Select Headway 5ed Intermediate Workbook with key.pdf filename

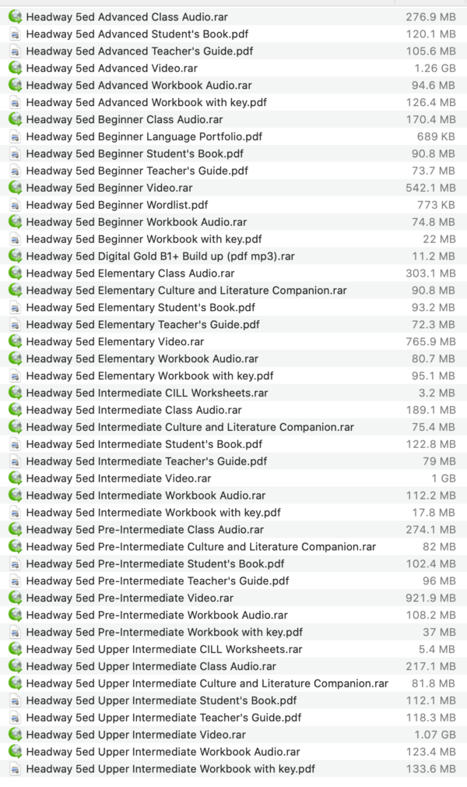[x=153, y=513]
